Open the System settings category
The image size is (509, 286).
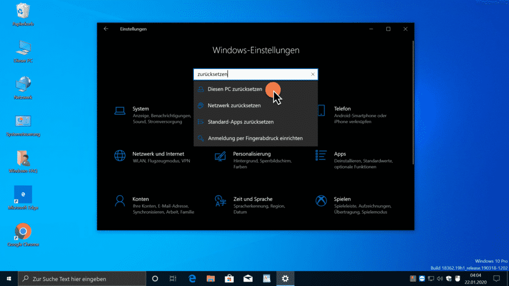(153, 115)
